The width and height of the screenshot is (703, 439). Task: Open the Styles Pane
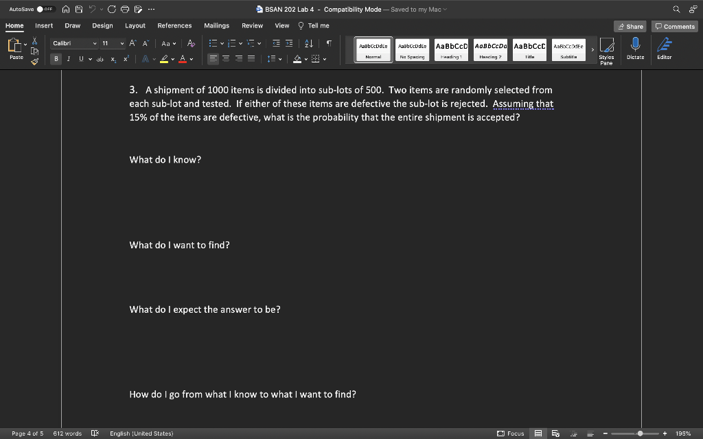click(606, 51)
